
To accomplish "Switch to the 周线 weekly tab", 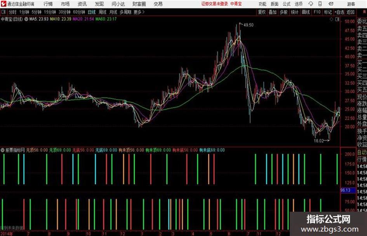I will tap(103, 12).
